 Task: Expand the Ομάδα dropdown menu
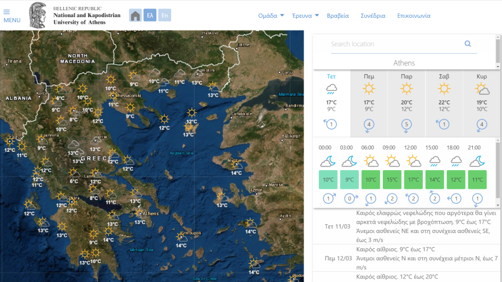point(271,15)
